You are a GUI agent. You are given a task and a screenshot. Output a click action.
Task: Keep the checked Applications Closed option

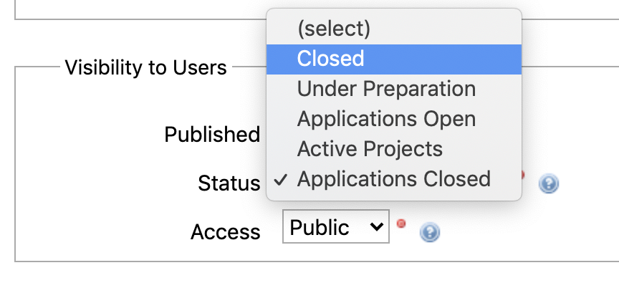tap(393, 179)
